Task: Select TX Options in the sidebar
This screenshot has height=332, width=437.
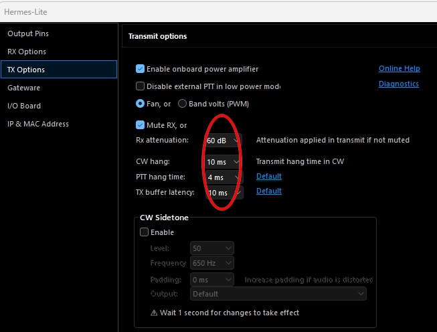Action: click(x=27, y=70)
